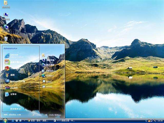This screenshot has height=123, width=164.
Task: Launch Internet Explorer from Quick Launch
Action: pos(13,121)
